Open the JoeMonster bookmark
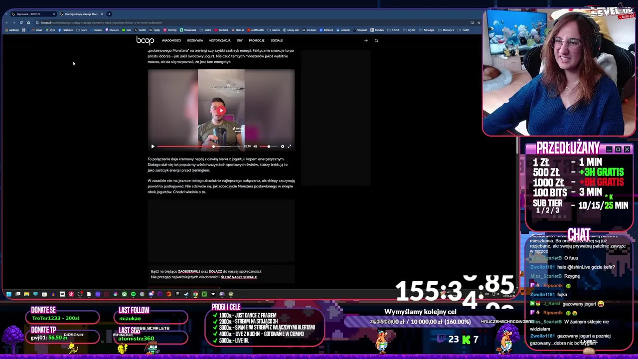 255,30
